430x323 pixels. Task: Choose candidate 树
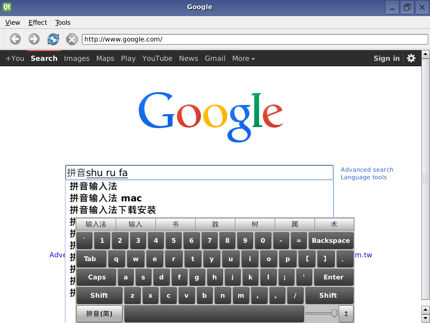click(255, 224)
